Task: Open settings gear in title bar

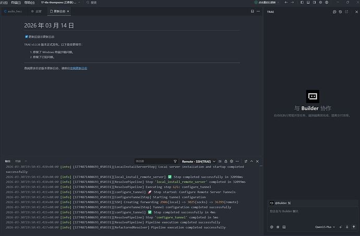Action: [320, 2]
